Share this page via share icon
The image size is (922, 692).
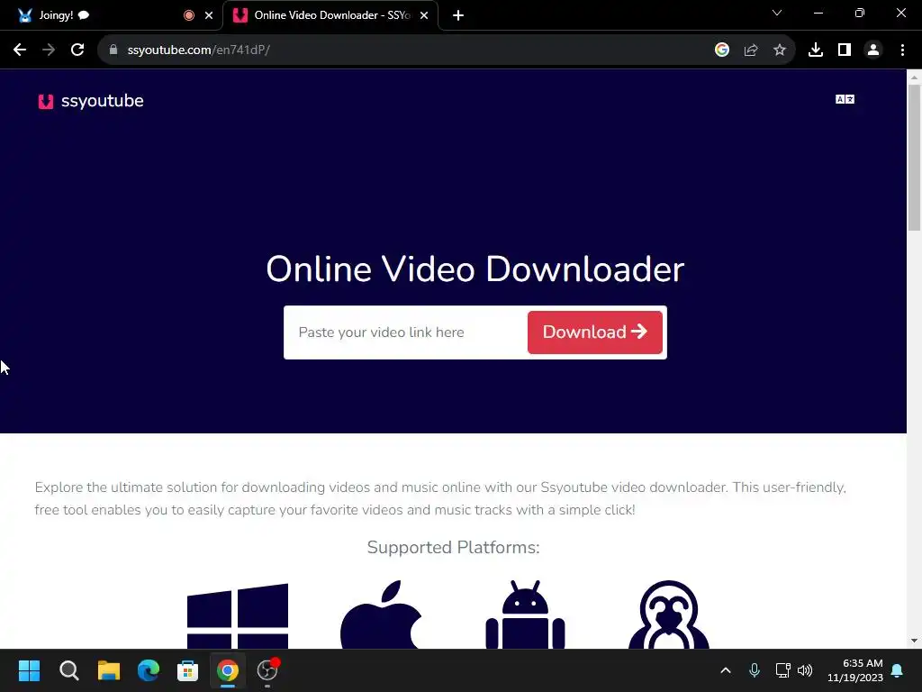coord(751,50)
